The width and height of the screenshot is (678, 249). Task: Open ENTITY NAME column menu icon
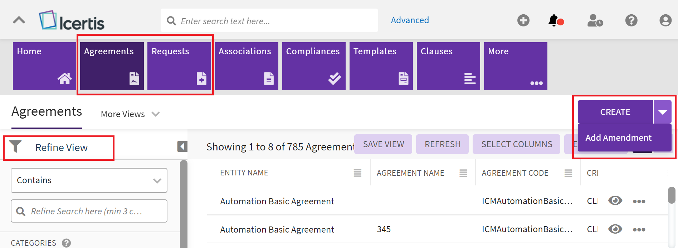(x=357, y=173)
